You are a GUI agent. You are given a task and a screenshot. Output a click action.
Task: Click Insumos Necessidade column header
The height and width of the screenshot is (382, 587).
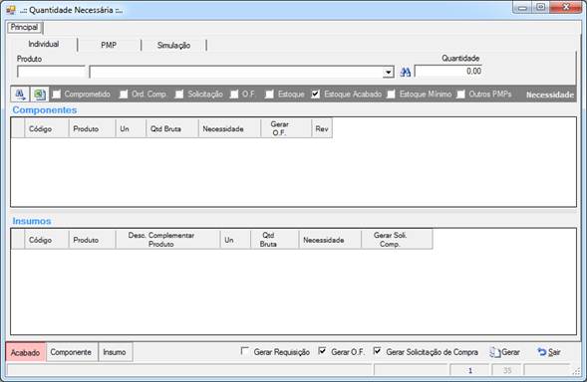coord(330,240)
